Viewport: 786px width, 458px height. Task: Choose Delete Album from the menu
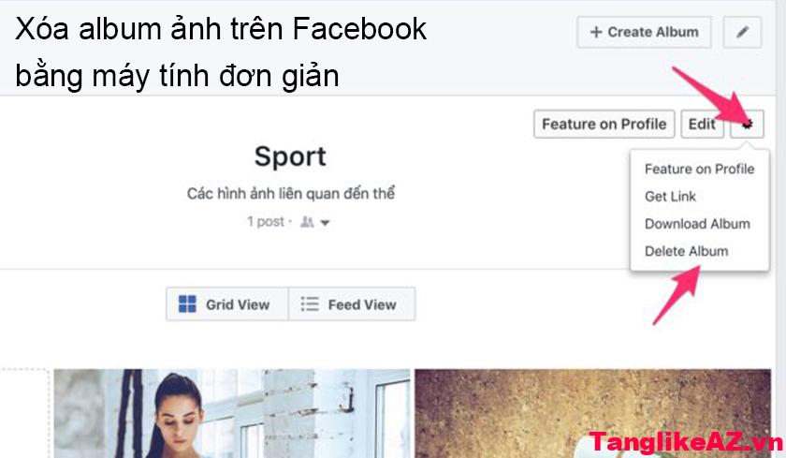686,251
